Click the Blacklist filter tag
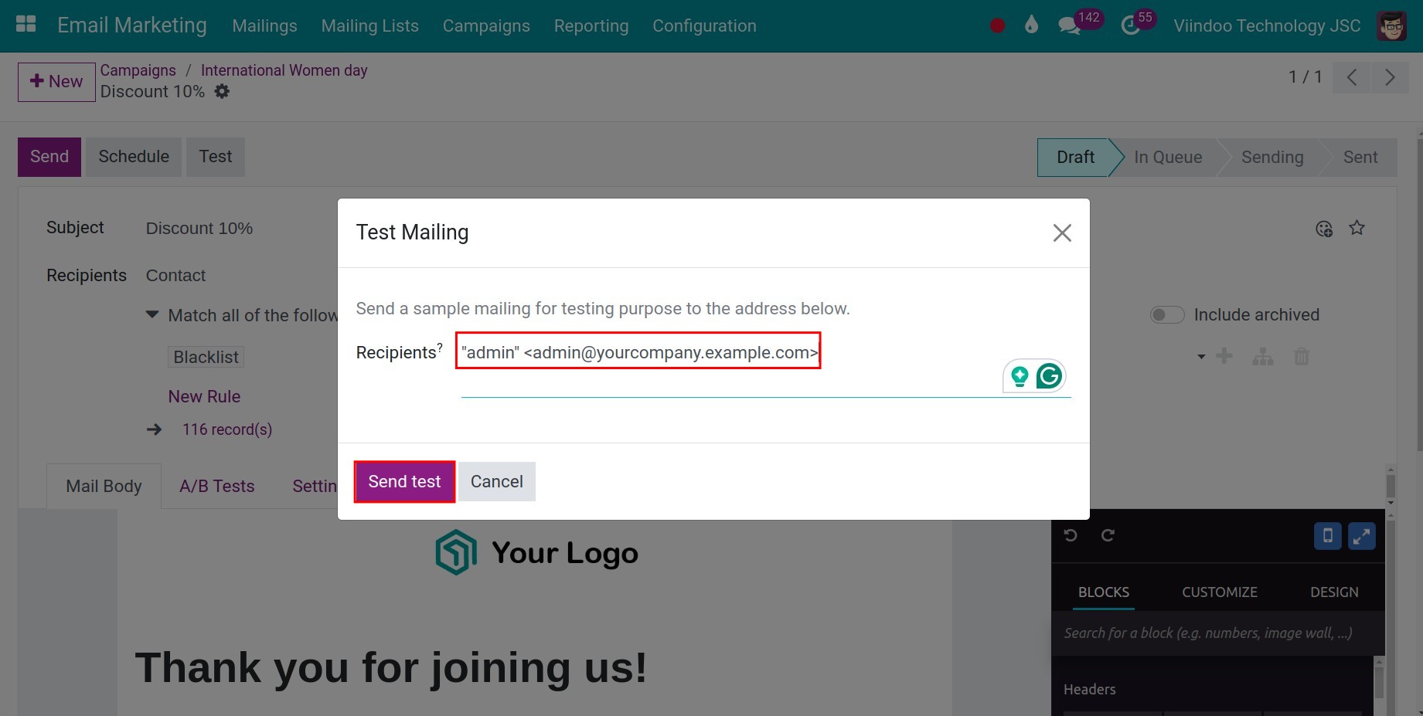The height and width of the screenshot is (716, 1423). click(206, 357)
